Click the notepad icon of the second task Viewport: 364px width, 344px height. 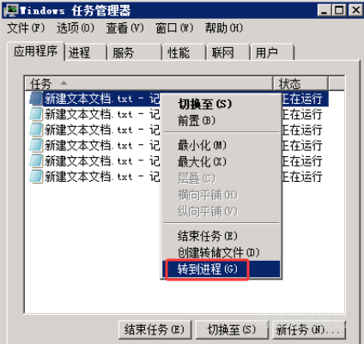(36, 114)
